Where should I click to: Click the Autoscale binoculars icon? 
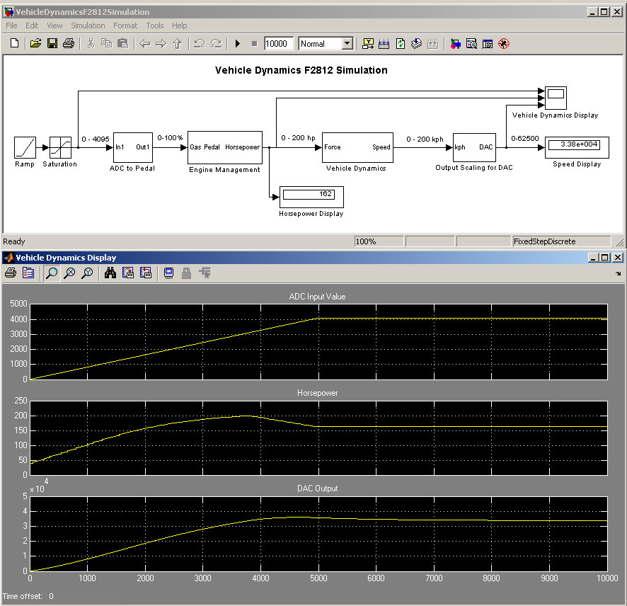(110, 273)
